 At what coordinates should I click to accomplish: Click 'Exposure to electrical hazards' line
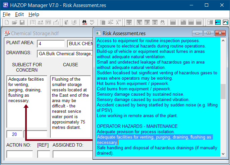point(152,46)
